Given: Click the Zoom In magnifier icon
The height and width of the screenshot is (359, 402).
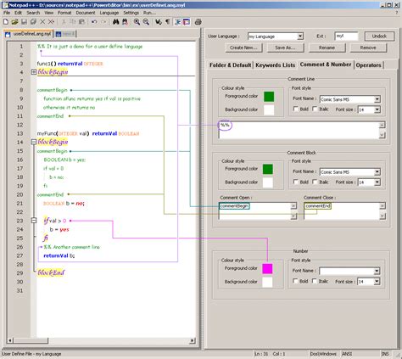Looking at the screenshot, I should pyautogui.click(x=137, y=22).
